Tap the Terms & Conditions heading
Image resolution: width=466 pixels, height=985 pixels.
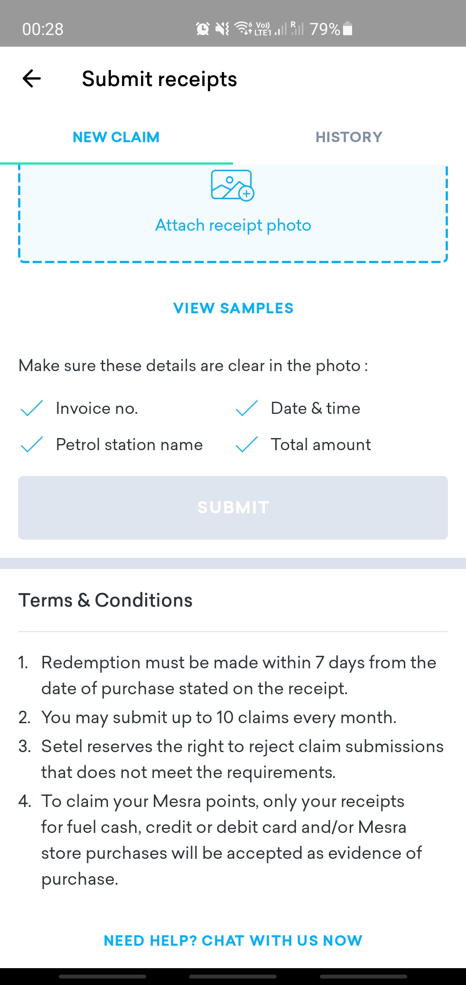[x=105, y=600]
